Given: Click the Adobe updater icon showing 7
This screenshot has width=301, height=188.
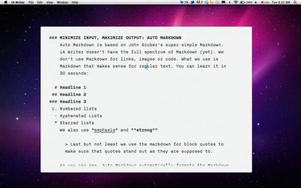Looking at the screenshot, I should pyautogui.click(x=200, y=3).
